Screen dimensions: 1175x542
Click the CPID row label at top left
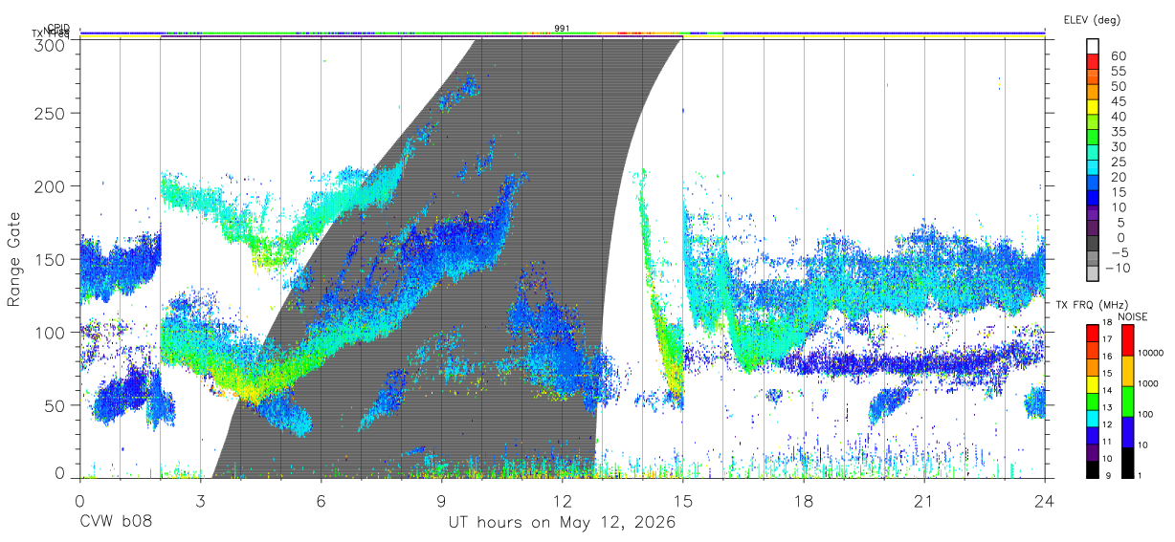click(58, 28)
